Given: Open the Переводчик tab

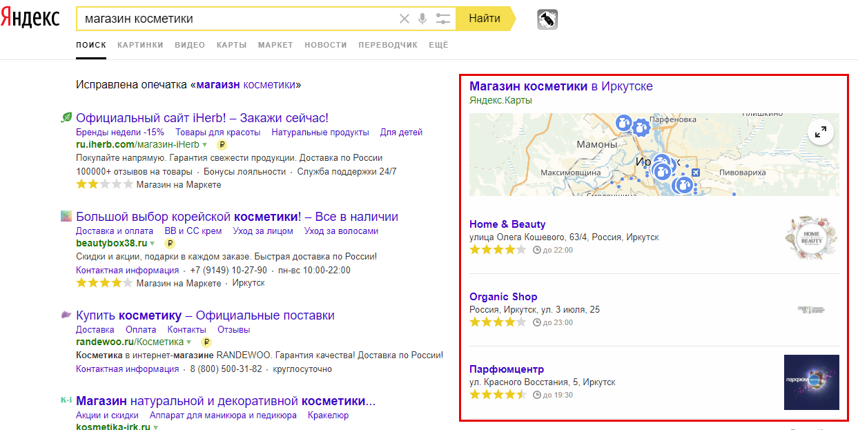Looking at the screenshot, I should [x=388, y=45].
